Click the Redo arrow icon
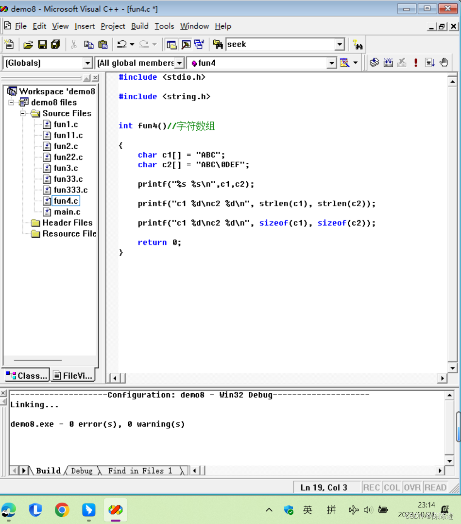Viewport: 461px width, 524px height. point(144,44)
